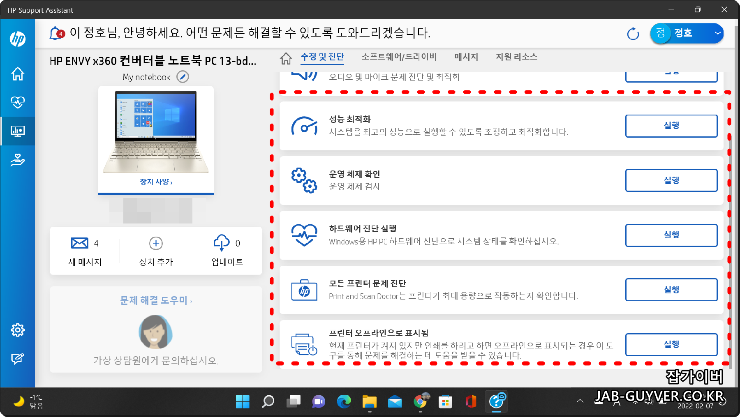Click the add device plus icon
This screenshot has width=740, height=417.
pos(156,243)
